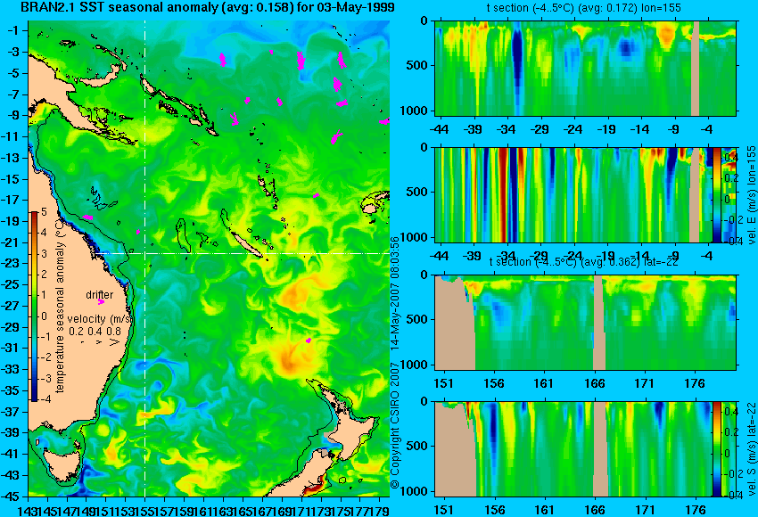758x517 pixels.
Task: Click the magenta drifter marker under 'drifter'
Action: (x=101, y=302)
